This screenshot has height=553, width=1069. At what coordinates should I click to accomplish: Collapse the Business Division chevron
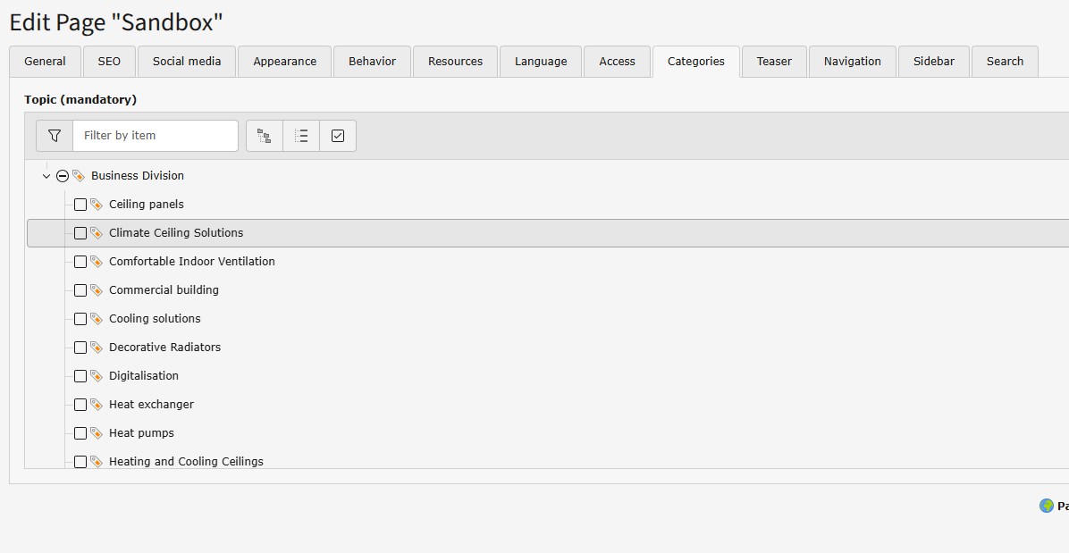(x=46, y=176)
